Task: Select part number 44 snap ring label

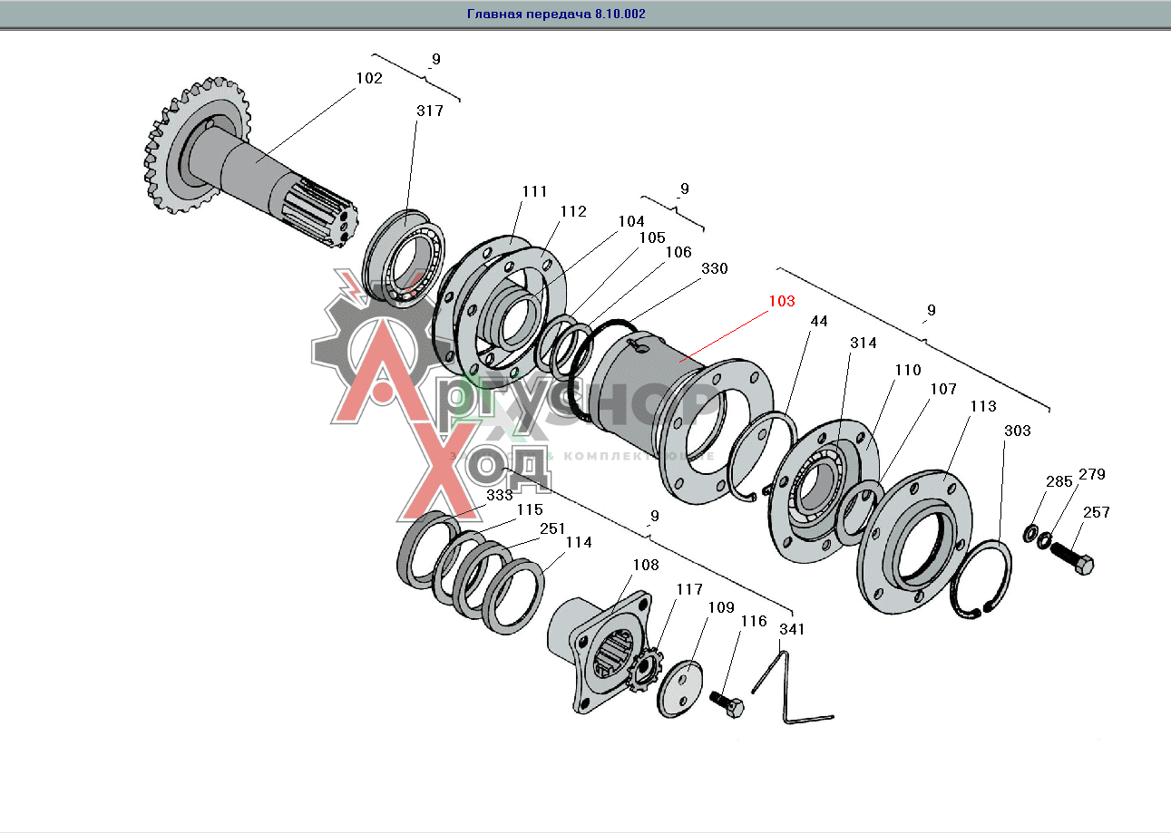Action: pyautogui.click(x=818, y=322)
